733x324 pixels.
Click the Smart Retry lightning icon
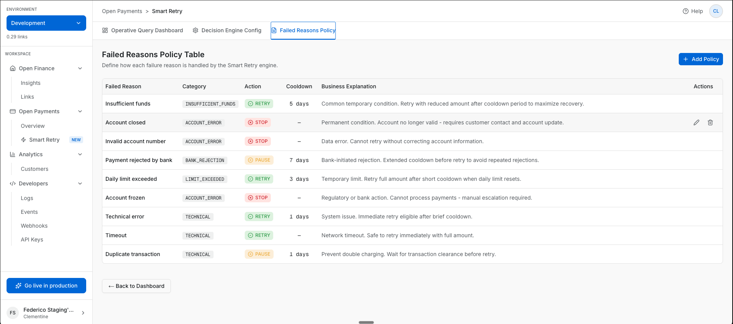(23, 140)
